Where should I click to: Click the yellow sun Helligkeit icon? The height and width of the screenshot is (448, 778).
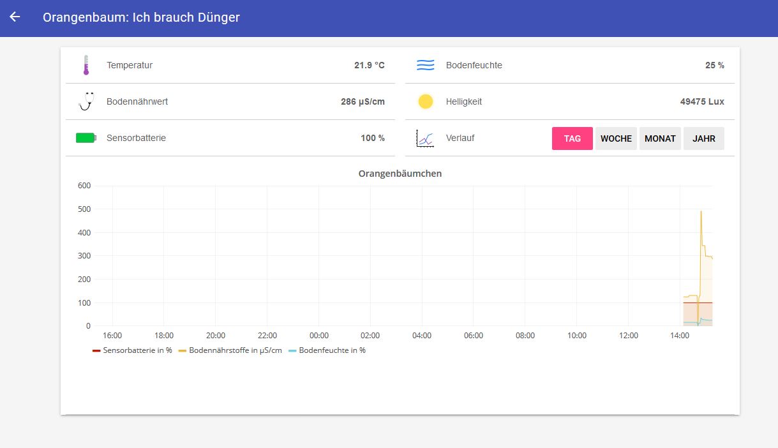point(425,101)
